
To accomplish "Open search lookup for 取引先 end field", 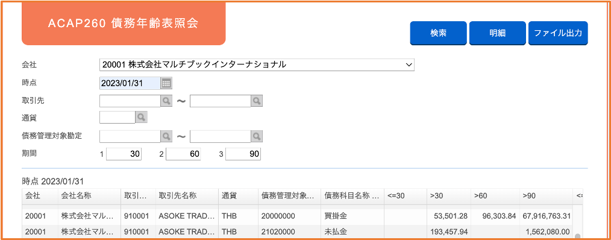I will pyautogui.click(x=257, y=101).
